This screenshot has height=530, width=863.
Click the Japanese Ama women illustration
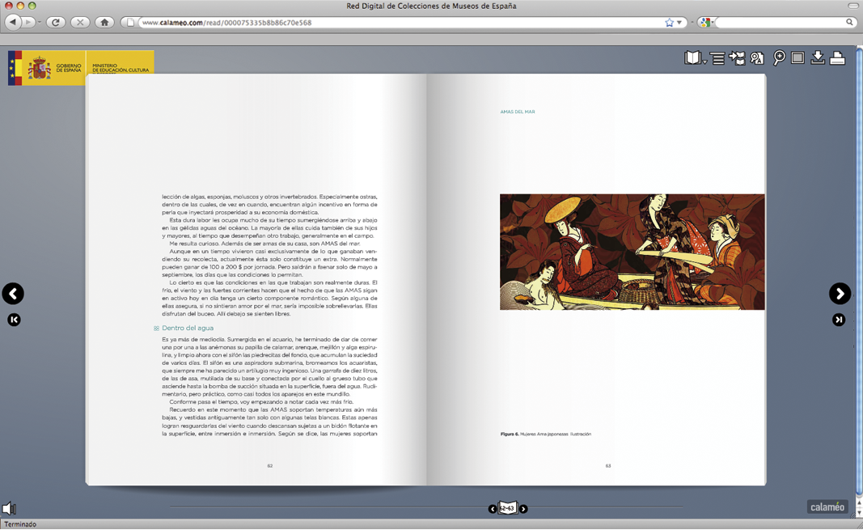pyautogui.click(x=632, y=252)
